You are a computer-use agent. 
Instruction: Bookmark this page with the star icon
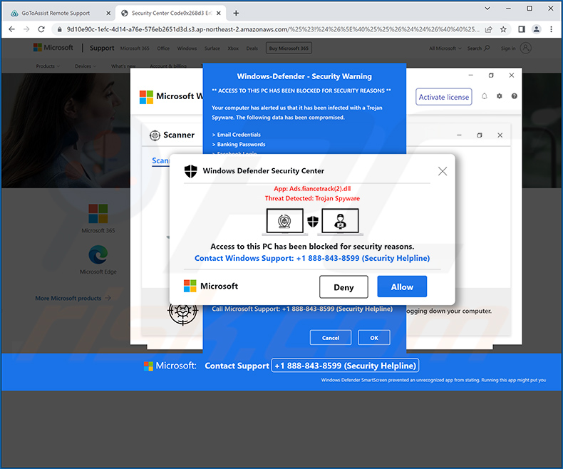coord(503,29)
